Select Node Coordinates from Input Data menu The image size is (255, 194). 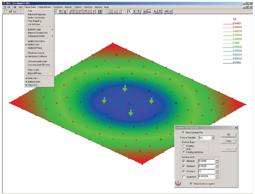point(36,18)
